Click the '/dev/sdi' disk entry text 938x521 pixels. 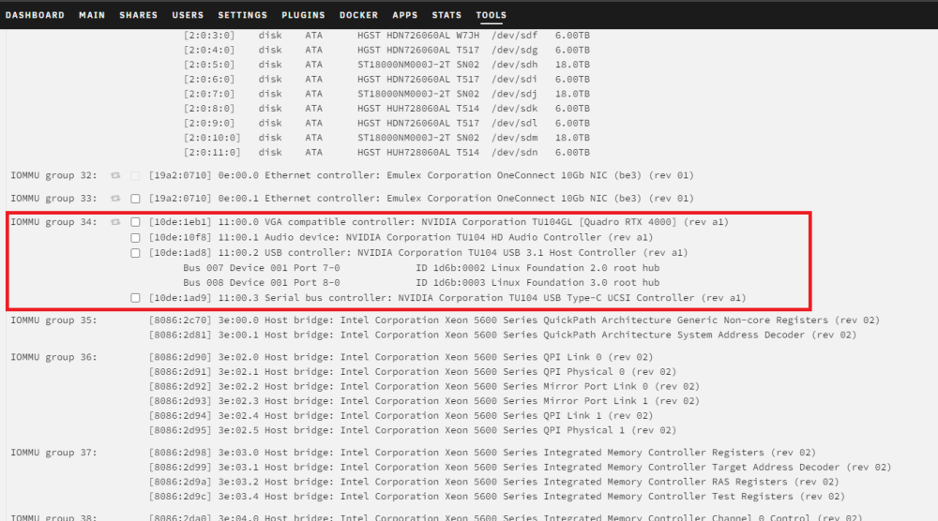point(514,80)
